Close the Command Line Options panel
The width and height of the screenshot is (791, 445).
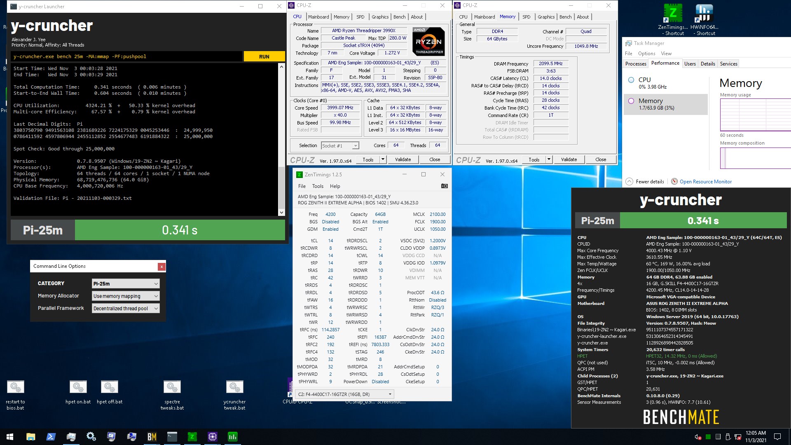point(161,267)
